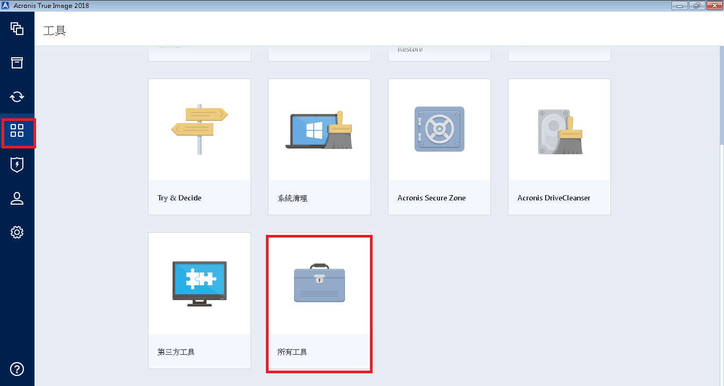Viewport: 724px width, 386px height.
Task: Restore down the Acronis True Image window
Action: [x=696, y=6]
